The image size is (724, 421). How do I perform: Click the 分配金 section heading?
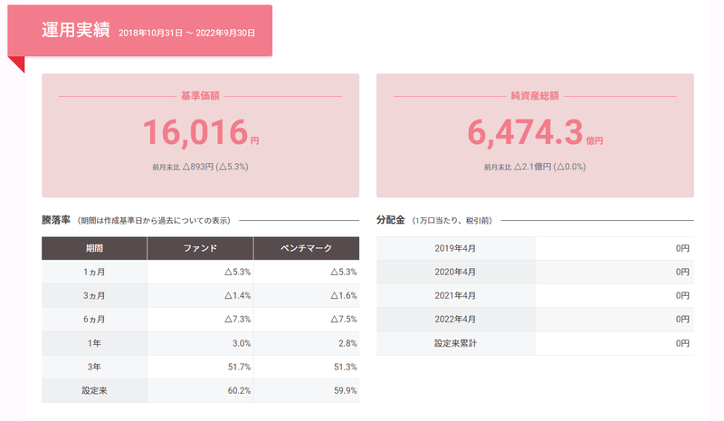pyautogui.click(x=391, y=220)
